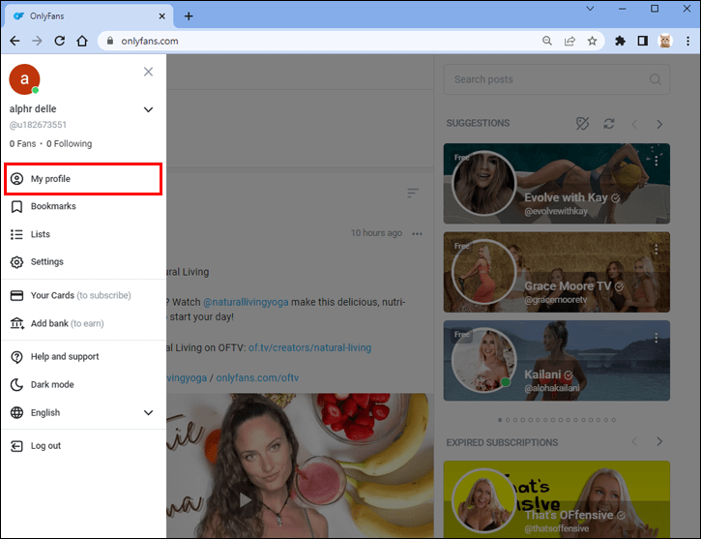Viewport: 701px width, 539px height.
Task: Open options menu on Evolve with Kay card
Action: click(x=657, y=161)
